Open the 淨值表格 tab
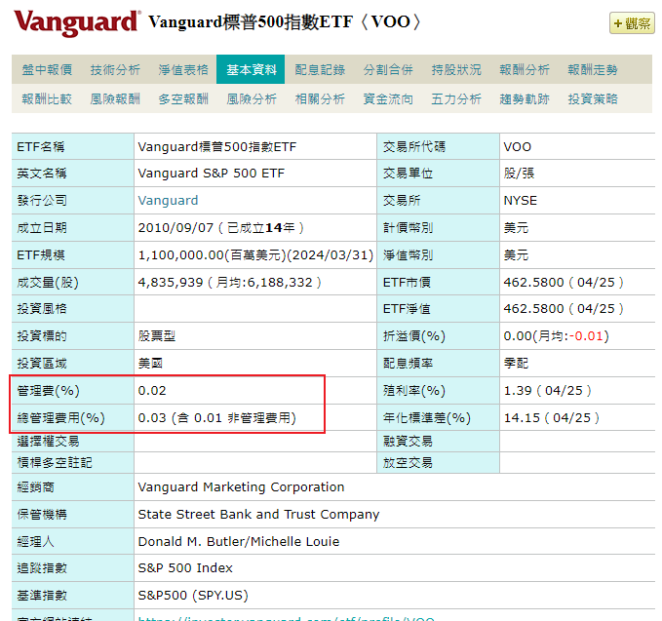The height and width of the screenshot is (621, 662). point(183,69)
